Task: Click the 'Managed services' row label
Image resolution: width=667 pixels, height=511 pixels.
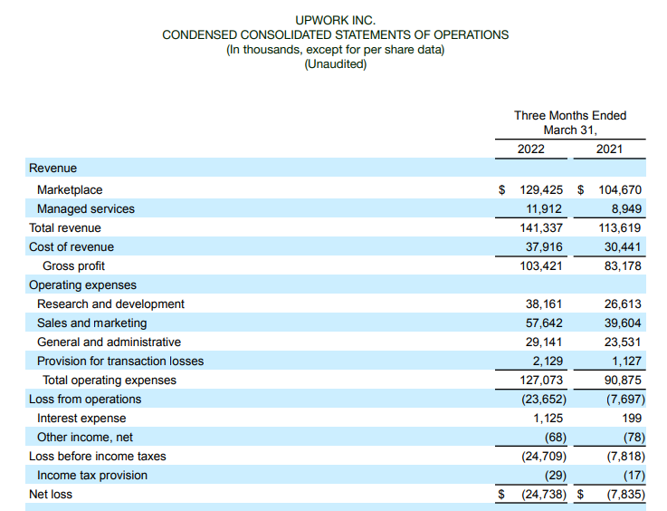Action: [x=86, y=208]
